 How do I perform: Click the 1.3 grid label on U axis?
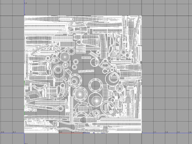click(178, 132)
